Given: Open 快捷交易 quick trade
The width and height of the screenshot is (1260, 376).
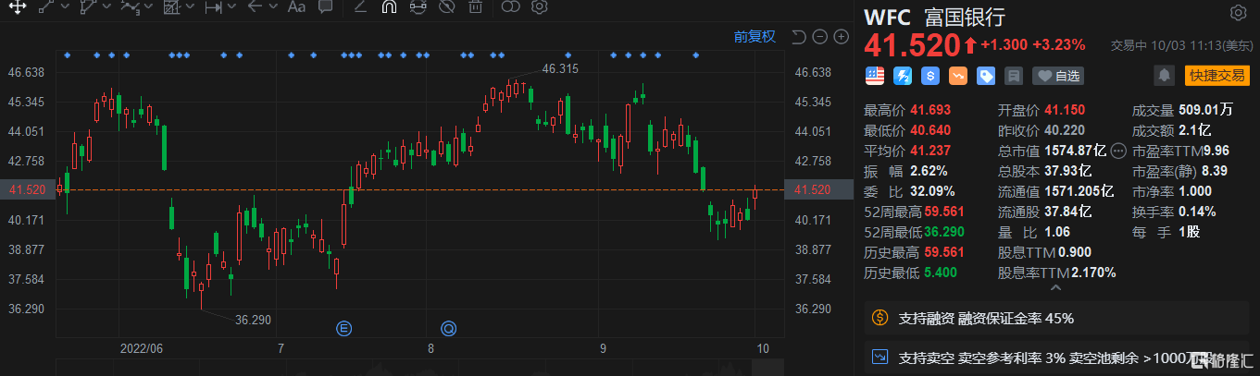Looking at the screenshot, I should (x=1217, y=76).
